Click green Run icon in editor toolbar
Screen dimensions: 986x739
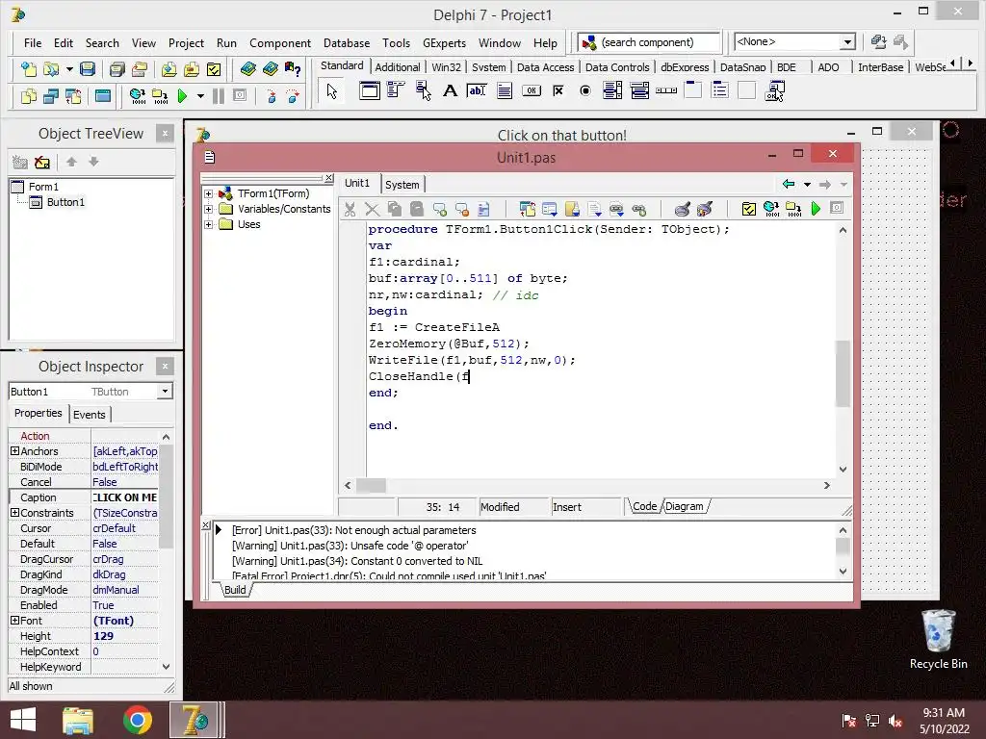[x=816, y=209]
